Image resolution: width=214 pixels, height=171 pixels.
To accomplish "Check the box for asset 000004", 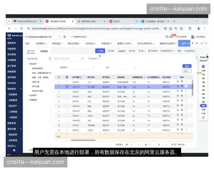I will [67, 101].
